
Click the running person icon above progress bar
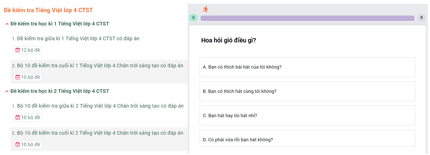click(205, 9)
